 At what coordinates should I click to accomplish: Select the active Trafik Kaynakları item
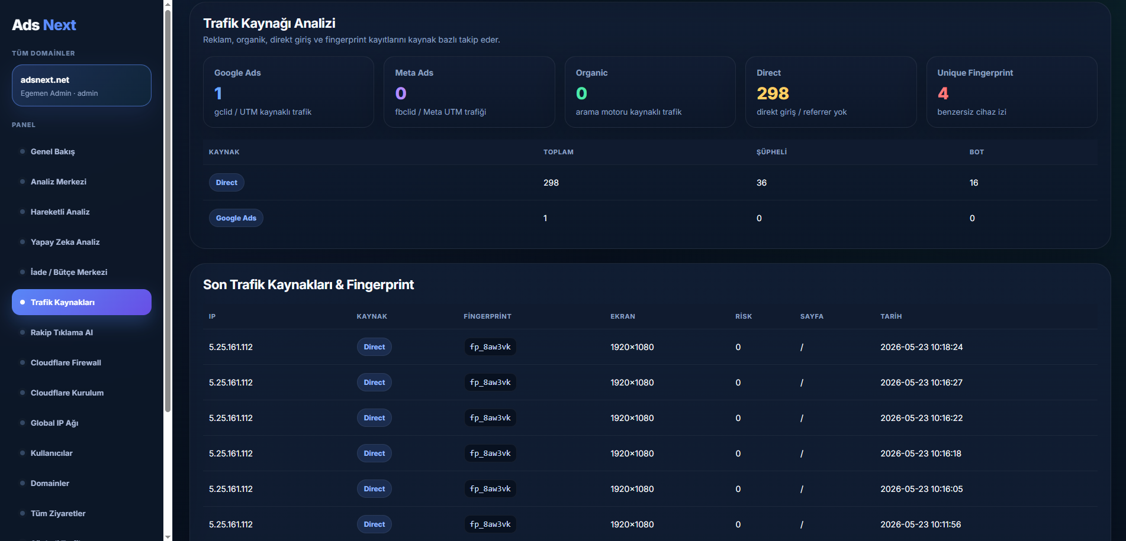tap(82, 302)
